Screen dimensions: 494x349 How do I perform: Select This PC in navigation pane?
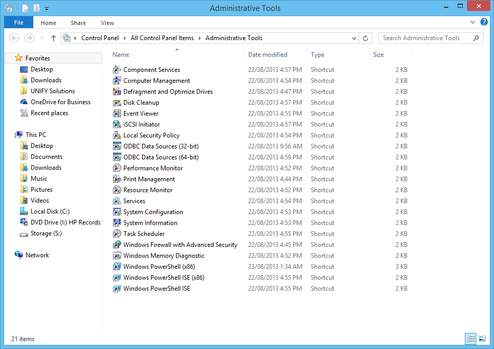coord(35,134)
